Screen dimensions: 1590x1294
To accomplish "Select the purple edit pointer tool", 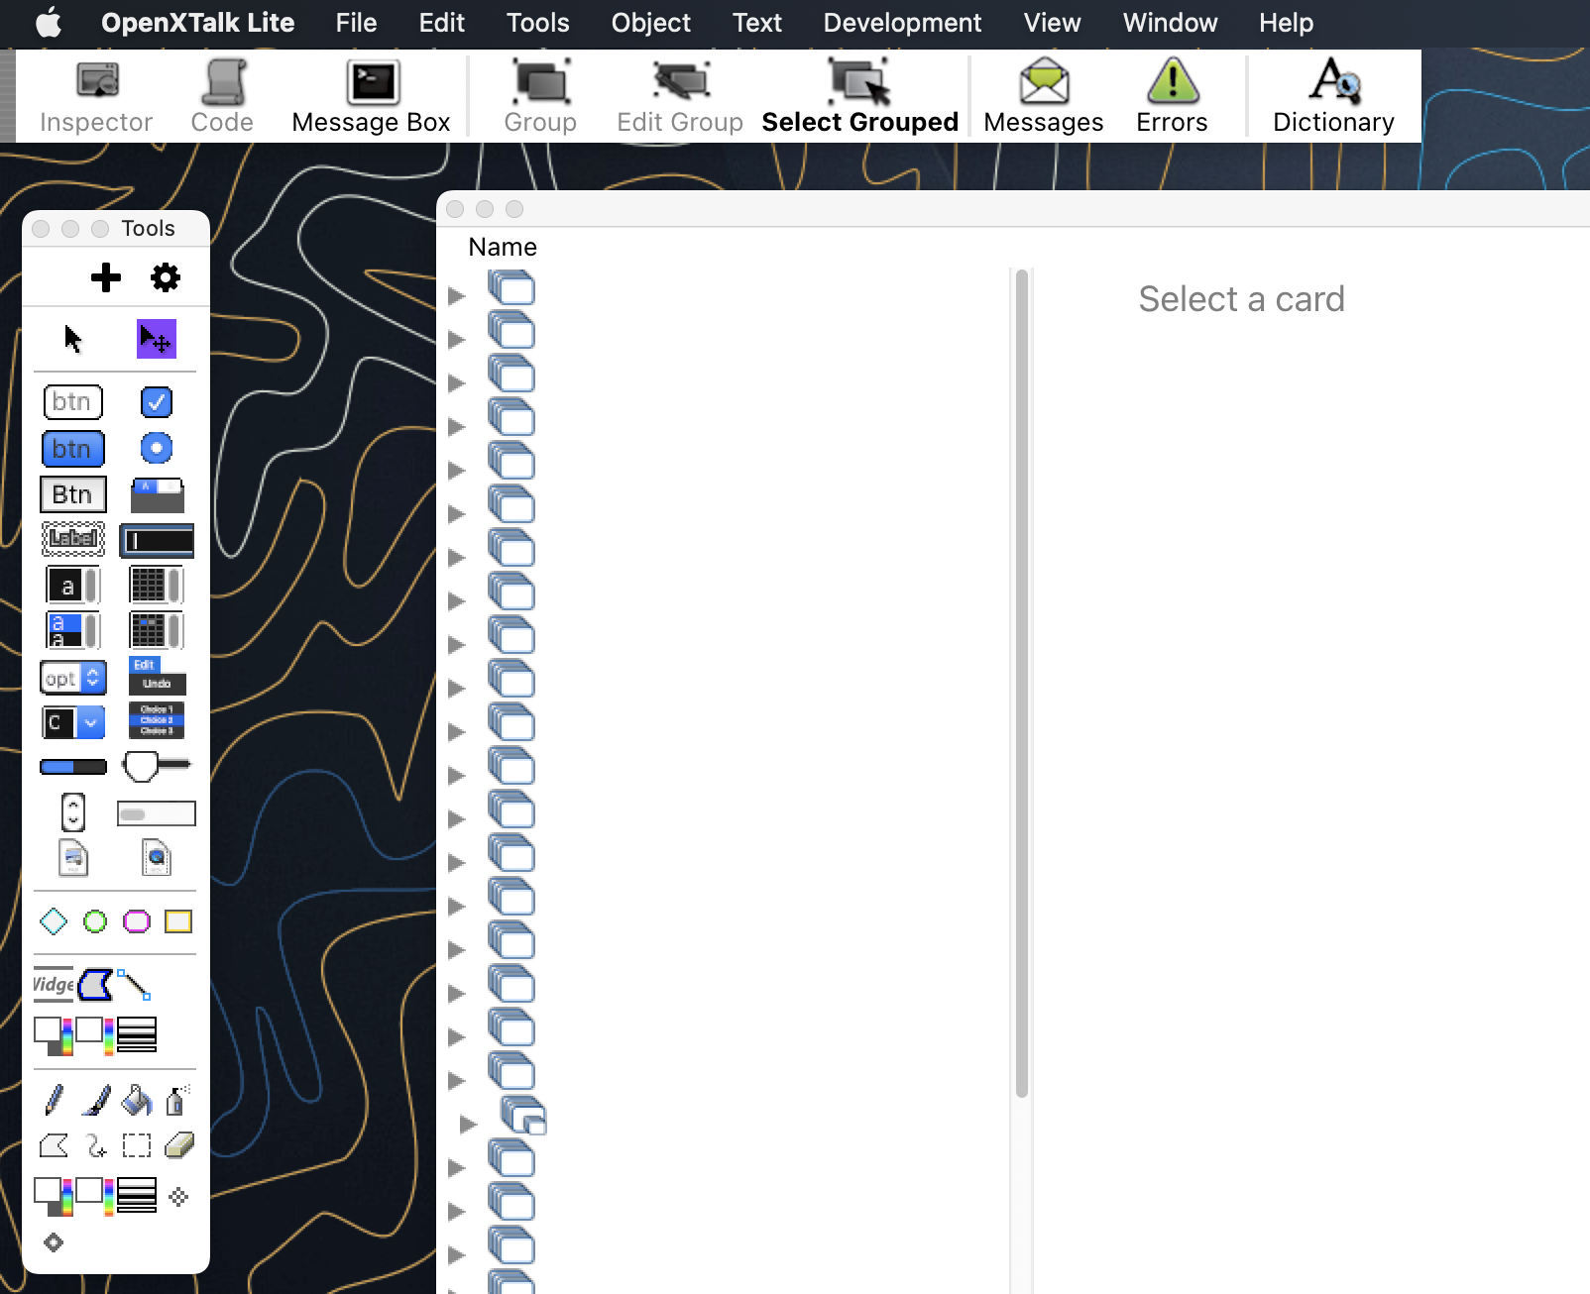I will [x=156, y=339].
